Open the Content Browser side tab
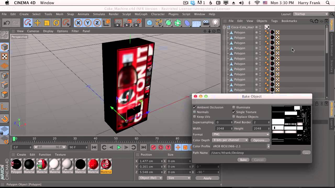 coord(332,45)
